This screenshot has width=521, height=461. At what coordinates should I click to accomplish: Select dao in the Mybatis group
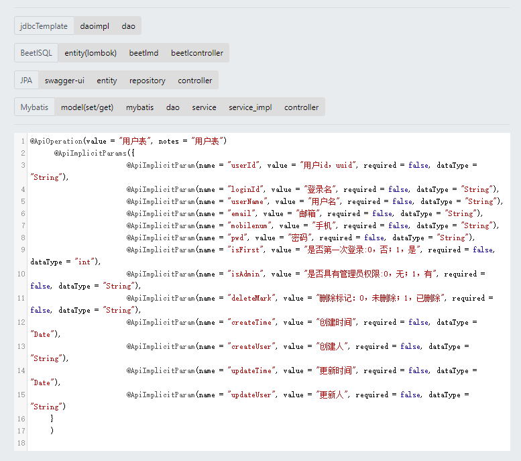pos(173,107)
